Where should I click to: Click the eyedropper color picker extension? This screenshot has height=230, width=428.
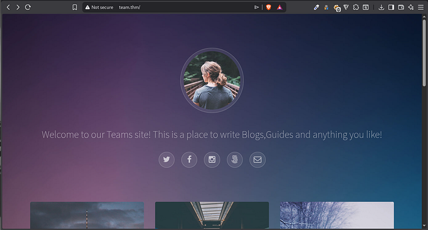click(316, 7)
